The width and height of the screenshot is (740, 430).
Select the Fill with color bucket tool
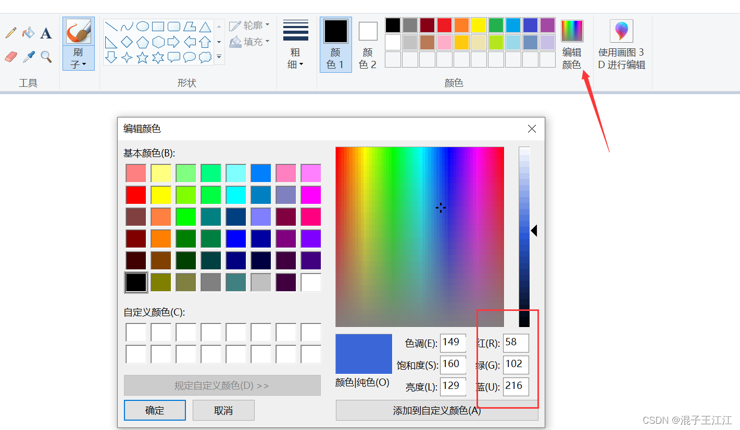(28, 33)
